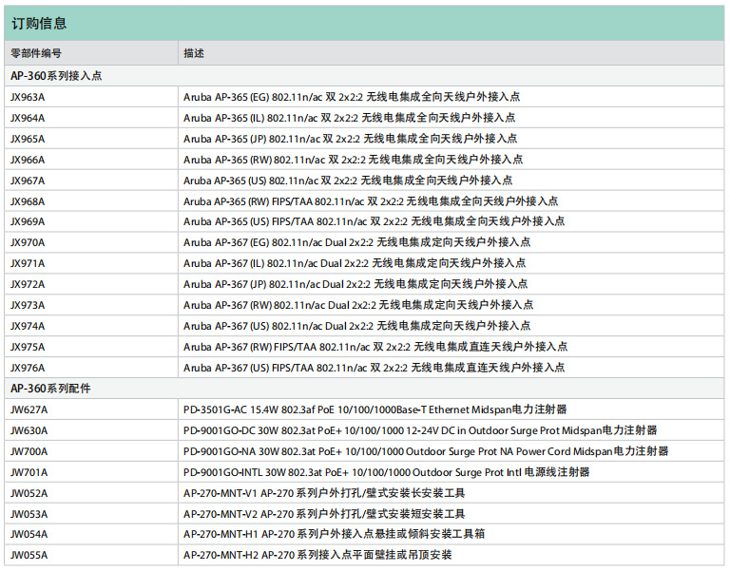Click the PD-9001GO-DC 30W description text
Viewport: 730px width, 571px height.
tap(420, 430)
